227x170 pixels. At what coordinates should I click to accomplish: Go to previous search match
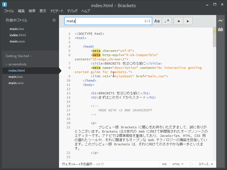tap(178, 21)
